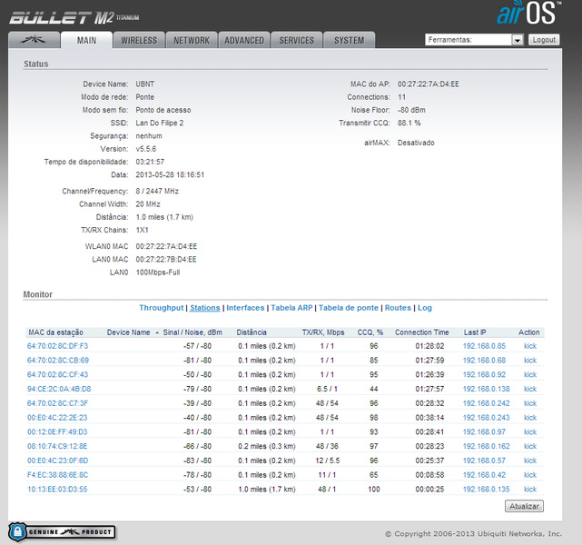582x545 pixels.
Task: Switch to the MAIN tab
Action: click(86, 40)
